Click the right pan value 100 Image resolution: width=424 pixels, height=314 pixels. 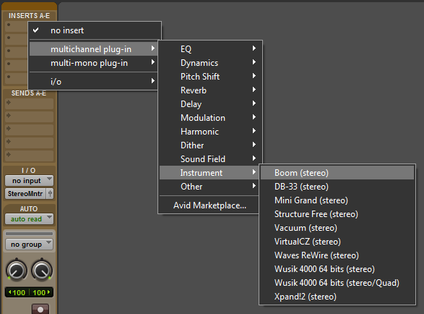coord(40,292)
